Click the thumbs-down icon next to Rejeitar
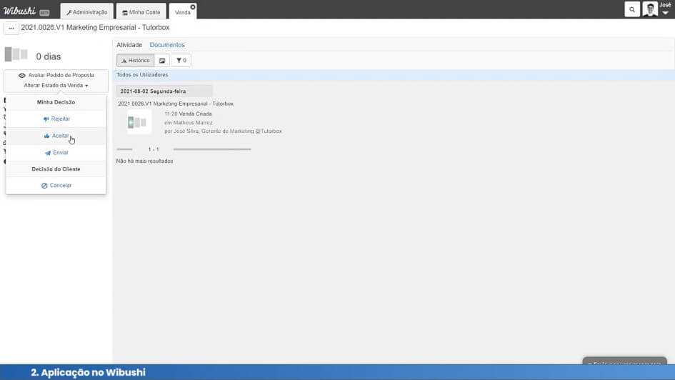Screen dimensions: 675x380 (46, 119)
